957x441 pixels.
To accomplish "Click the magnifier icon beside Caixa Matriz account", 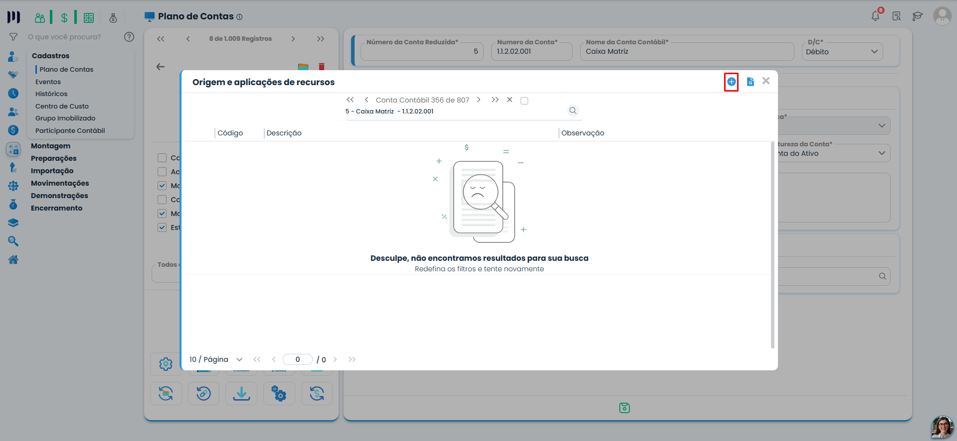I will (x=573, y=110).
